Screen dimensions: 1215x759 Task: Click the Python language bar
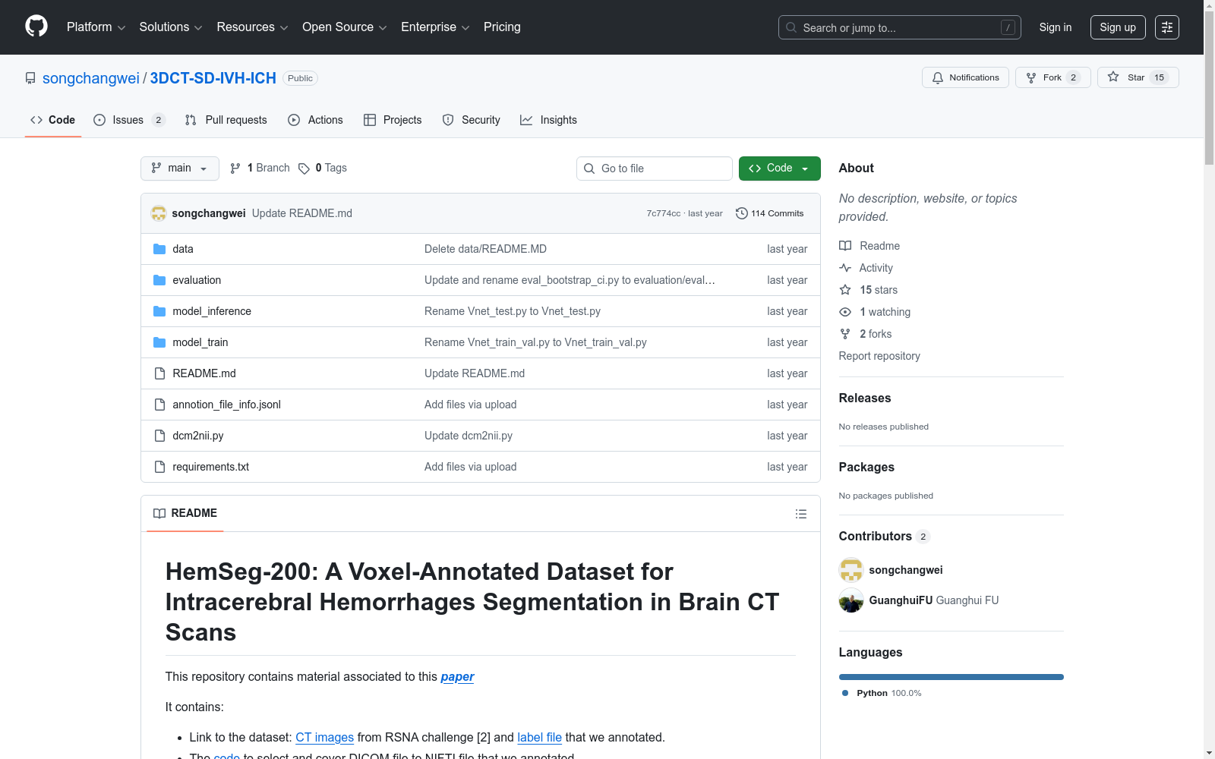(x=951, y=677)
